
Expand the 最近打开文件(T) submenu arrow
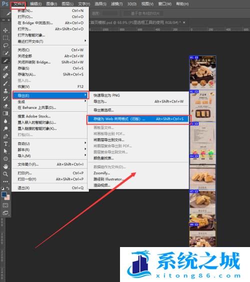(85, 41)
